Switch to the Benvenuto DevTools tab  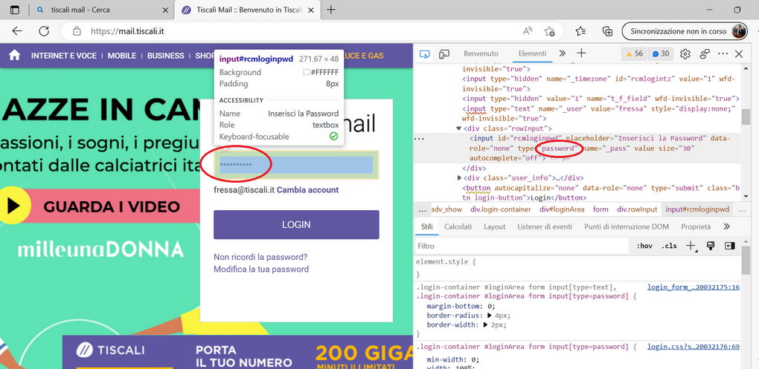point(481,53)
